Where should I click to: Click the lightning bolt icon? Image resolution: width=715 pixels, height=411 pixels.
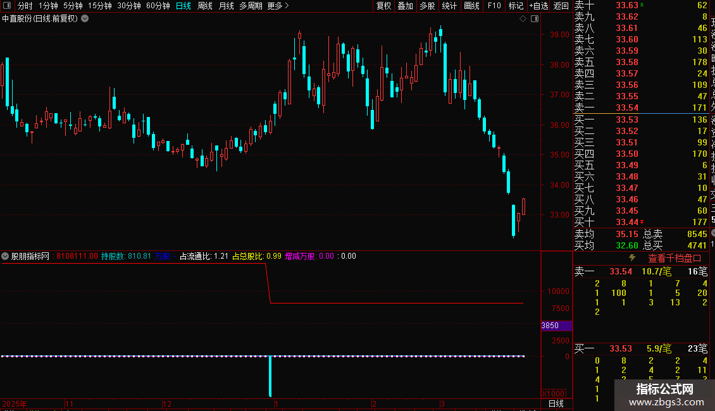pyautogui.click(x=632, y=258)
